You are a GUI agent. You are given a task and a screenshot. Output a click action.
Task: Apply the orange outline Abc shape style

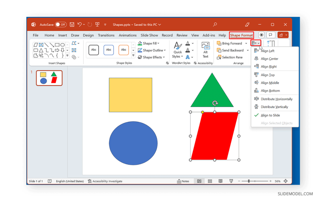coord(124,50)
